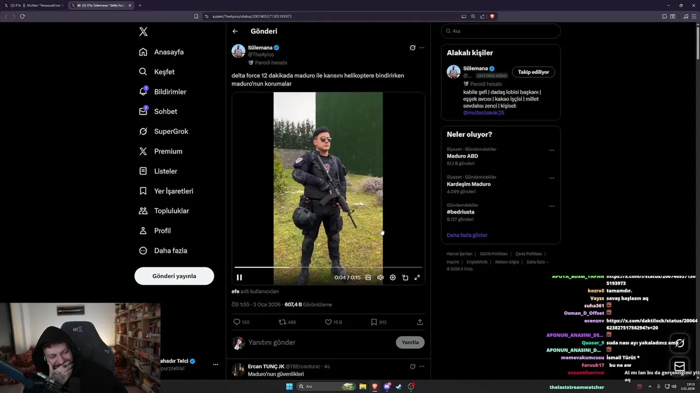
Task: Click the Ara search field
Action: click(501, 31)
